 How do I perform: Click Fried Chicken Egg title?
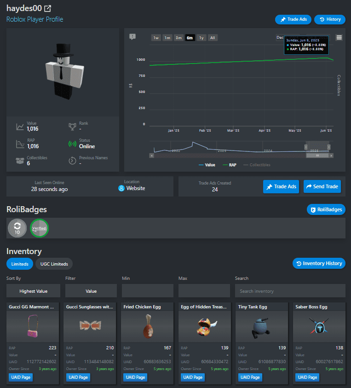tap(142, 307)
